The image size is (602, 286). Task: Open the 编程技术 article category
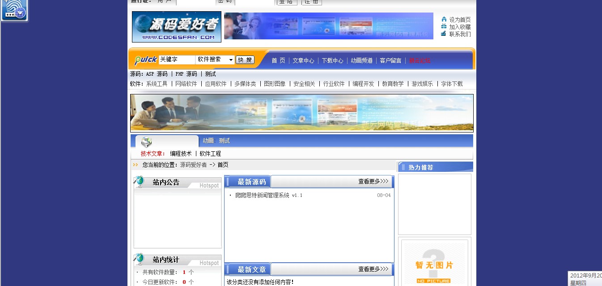[181, 154]
